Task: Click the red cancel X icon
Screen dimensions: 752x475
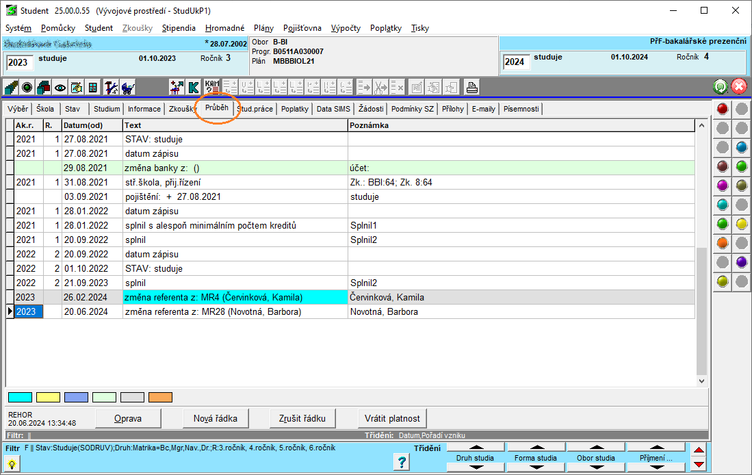Action: [x=739, y=87]
